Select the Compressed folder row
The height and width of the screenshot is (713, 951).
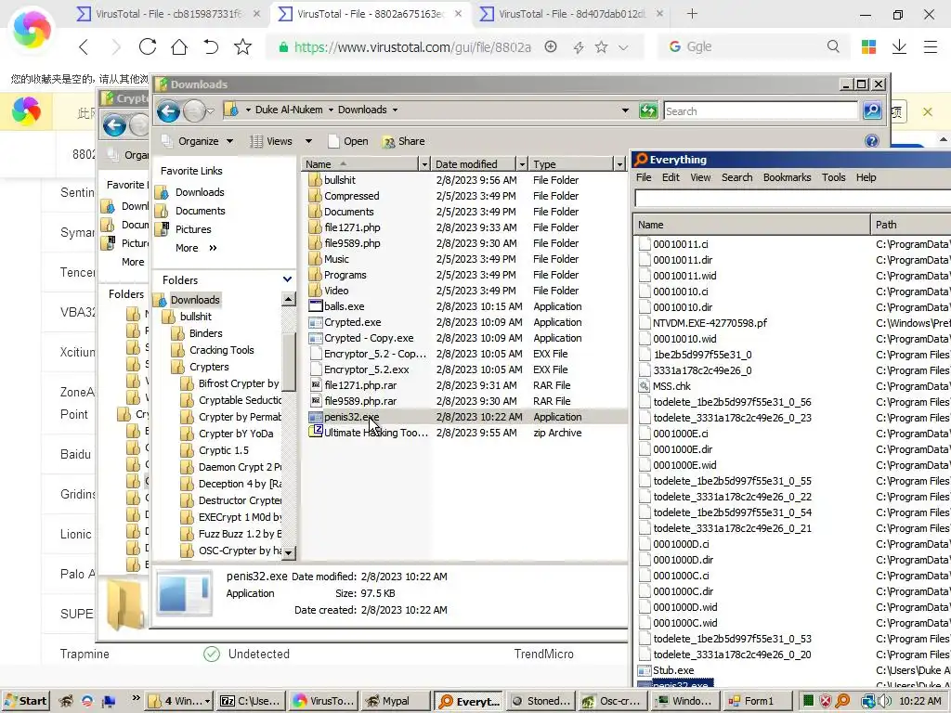(x=464, y=196)
